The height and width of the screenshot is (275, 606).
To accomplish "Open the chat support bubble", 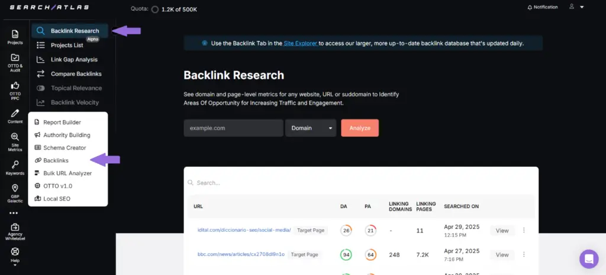I will tap(589, 258).
